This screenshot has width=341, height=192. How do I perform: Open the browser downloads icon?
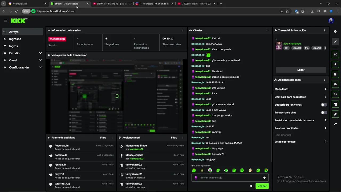312,11
